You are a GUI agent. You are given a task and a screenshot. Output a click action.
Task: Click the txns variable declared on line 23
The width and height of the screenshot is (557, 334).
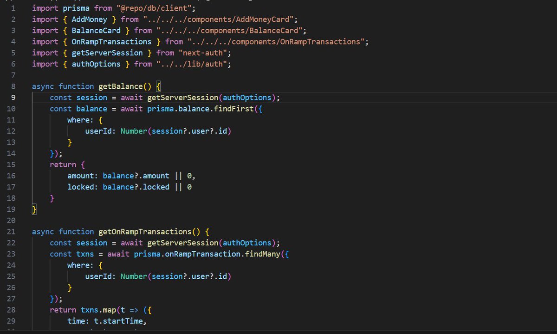click(x=85, y=254)
